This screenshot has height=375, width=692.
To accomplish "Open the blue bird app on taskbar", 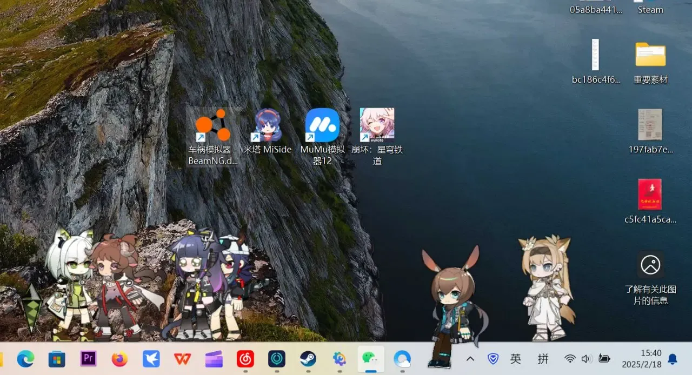I will pyautogui.click(x=151, y=358).
